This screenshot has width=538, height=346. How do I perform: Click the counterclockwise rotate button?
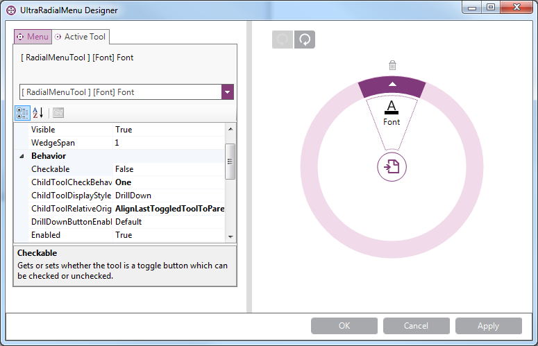click(283, 40)
